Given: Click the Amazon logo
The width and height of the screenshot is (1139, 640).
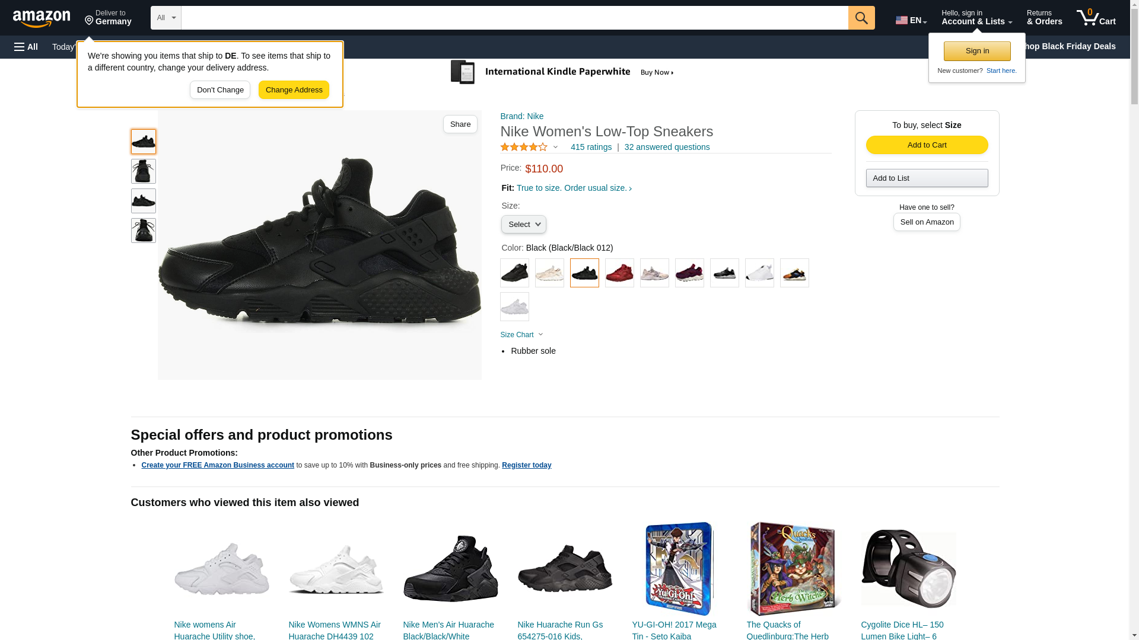Looking at the screenshot, I should tap(42, 19).
